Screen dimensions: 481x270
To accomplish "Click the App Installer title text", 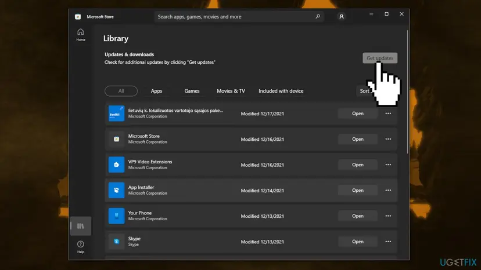I will tap(141, 187).
